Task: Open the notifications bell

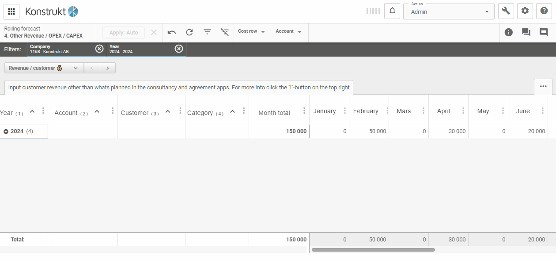Action: click(x=392, y=11)
